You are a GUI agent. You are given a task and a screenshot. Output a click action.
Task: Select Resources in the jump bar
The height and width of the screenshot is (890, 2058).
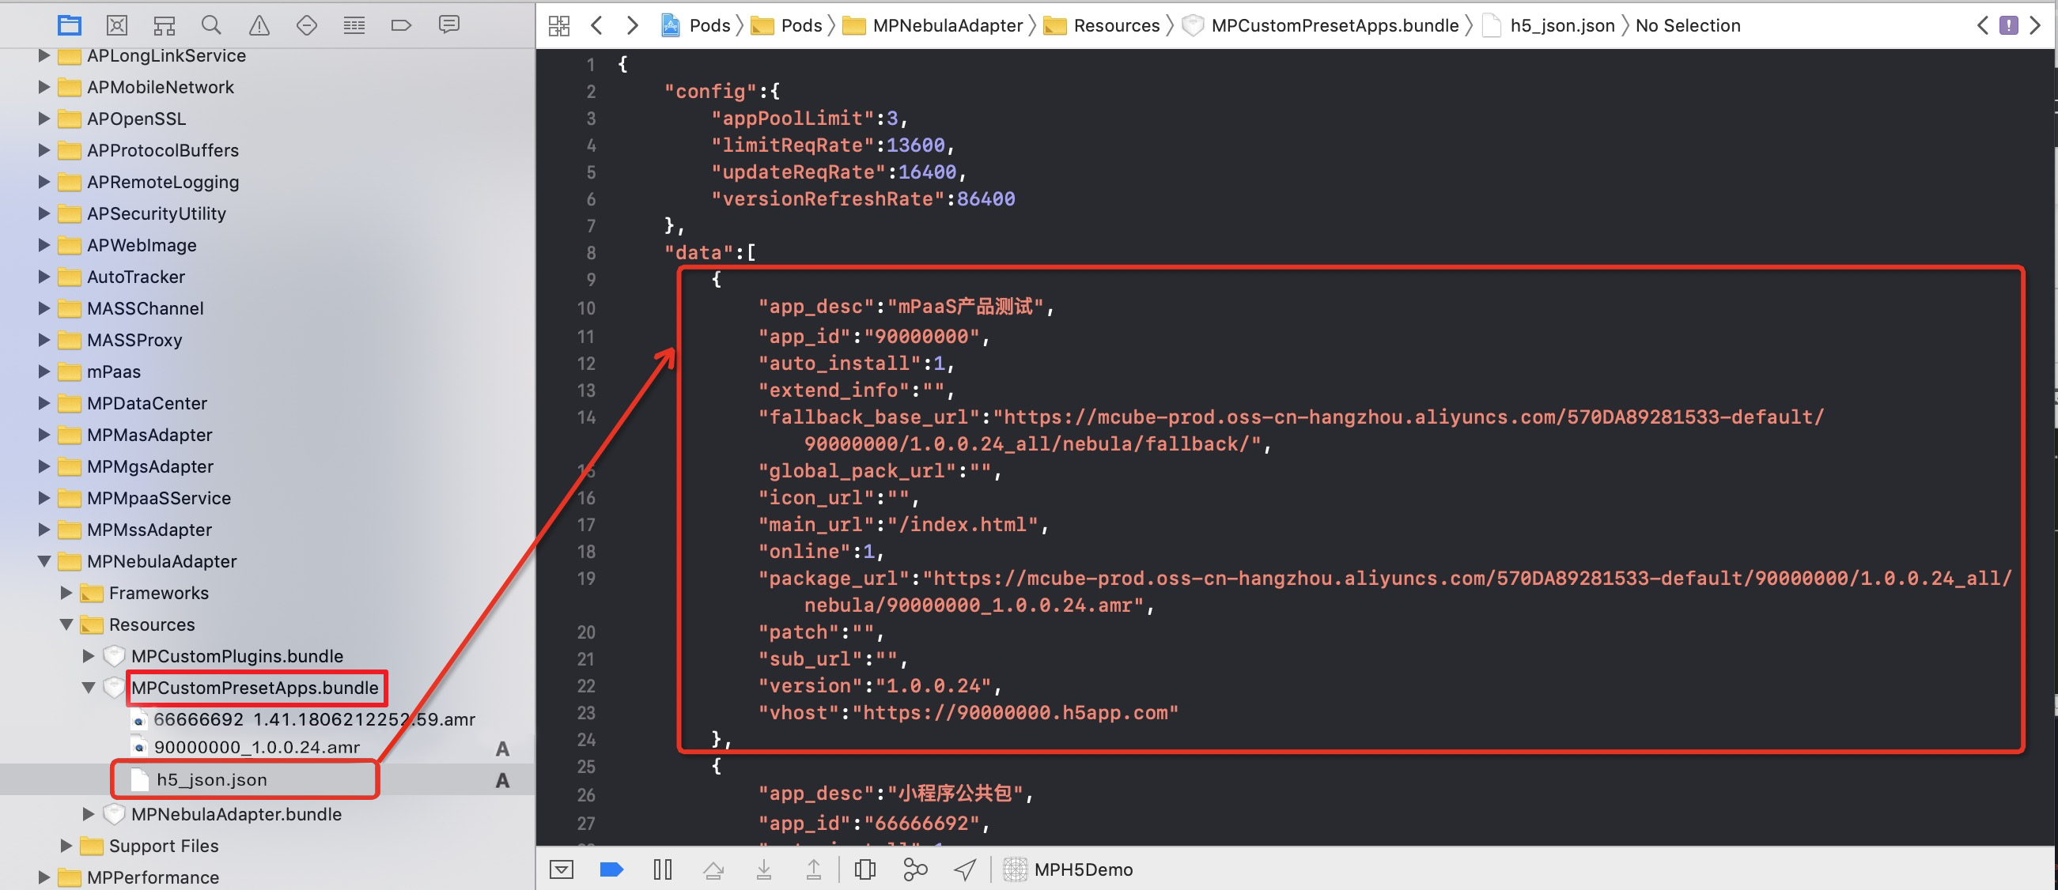(1115, 25)
